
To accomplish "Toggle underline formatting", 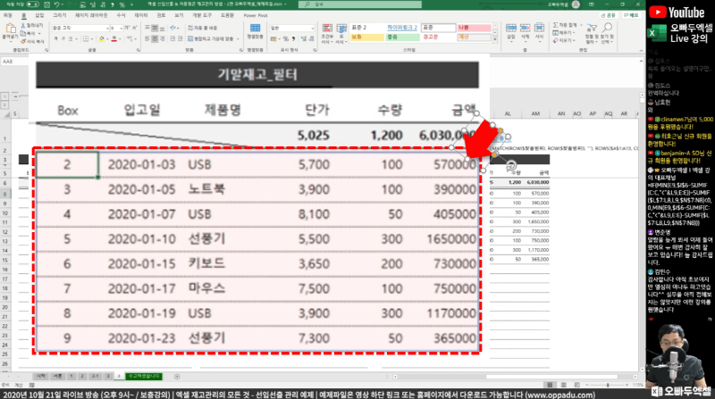I will 71,38.
